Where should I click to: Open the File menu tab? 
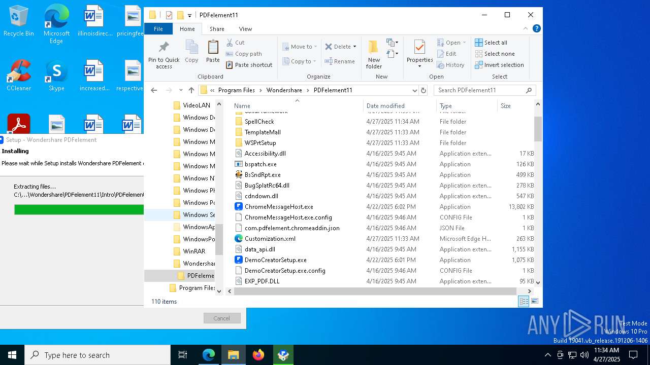point(158,29)
